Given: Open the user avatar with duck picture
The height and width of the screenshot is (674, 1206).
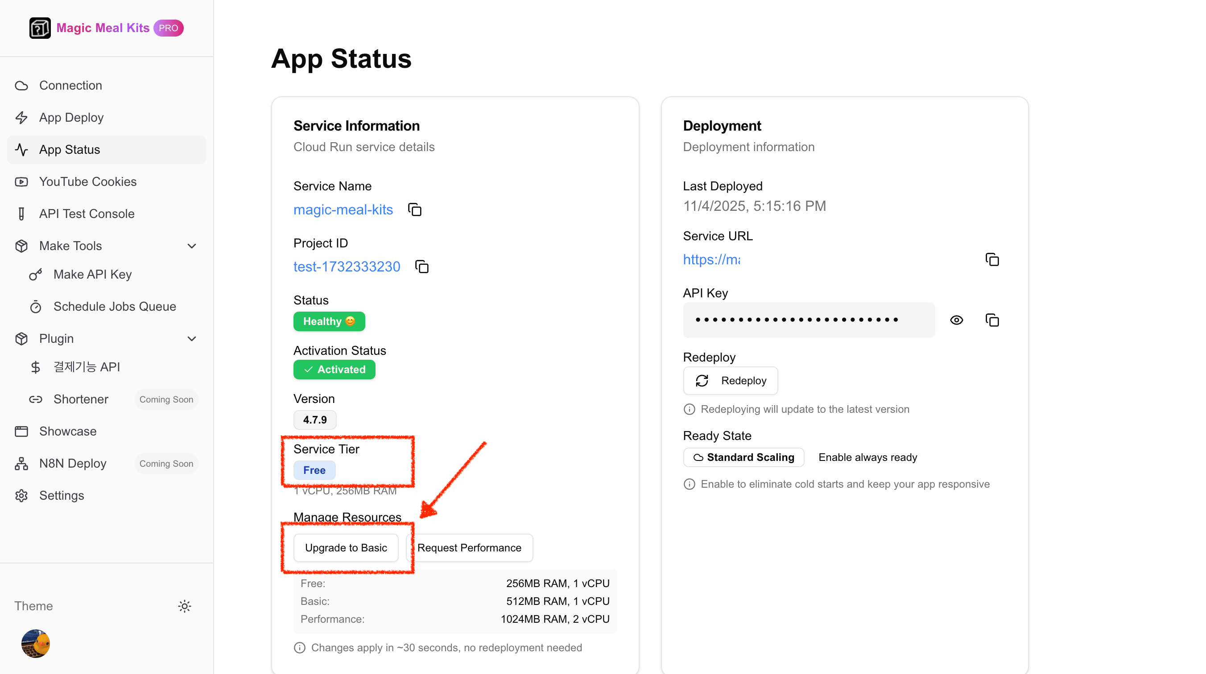Looking at the screenshot, I should (36, 644).
